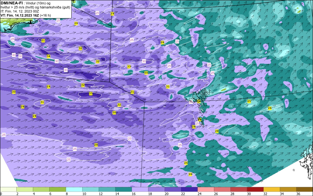Click the DMI/NEA-FI title text

tap(12, 3)
